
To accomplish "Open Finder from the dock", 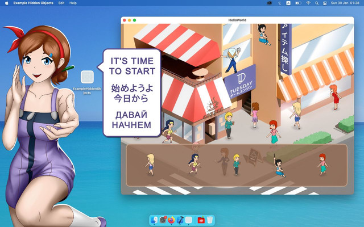I will pos(154,220).
